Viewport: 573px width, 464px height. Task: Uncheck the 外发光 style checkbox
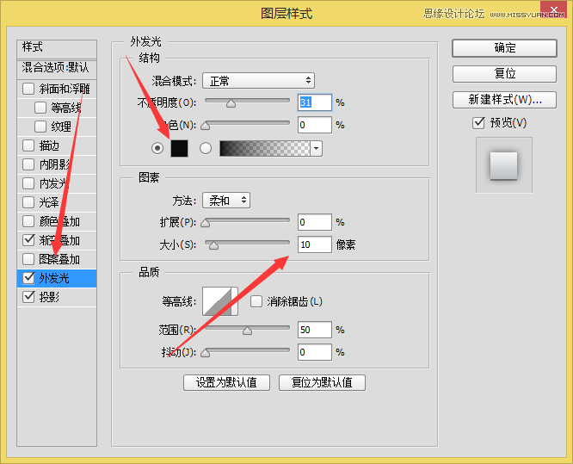point(28,278)
